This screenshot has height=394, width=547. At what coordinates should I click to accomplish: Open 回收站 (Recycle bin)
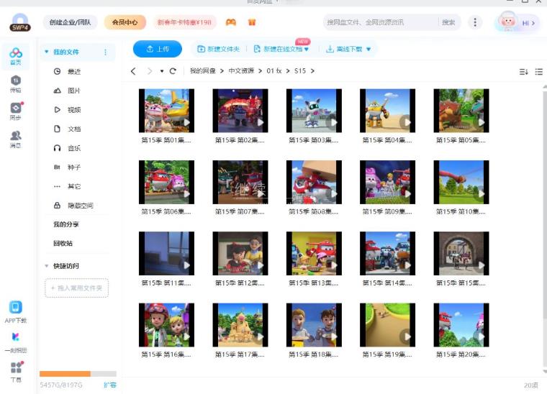click(x=63, y=243)
